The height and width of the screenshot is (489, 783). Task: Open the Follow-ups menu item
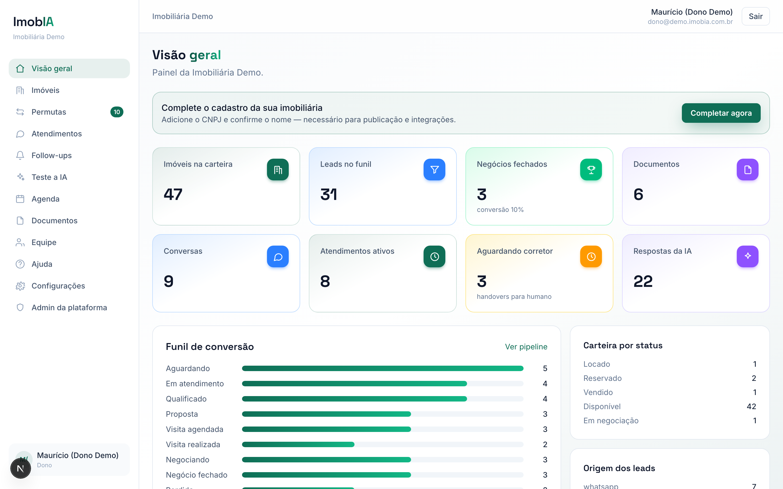point(69,155)
